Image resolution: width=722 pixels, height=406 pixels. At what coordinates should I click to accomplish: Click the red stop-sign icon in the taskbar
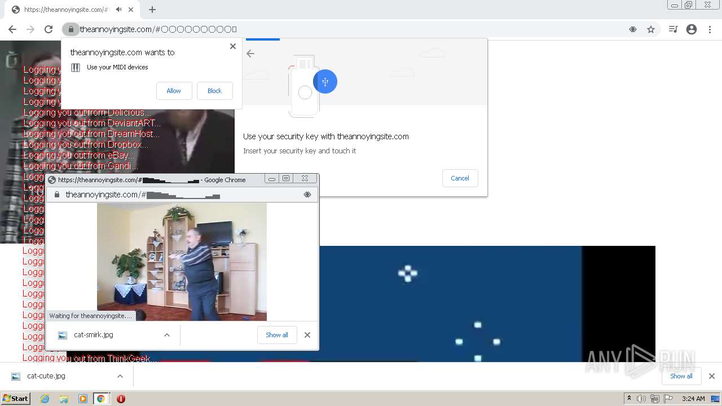pyautogui.click(x=121, y=399)
